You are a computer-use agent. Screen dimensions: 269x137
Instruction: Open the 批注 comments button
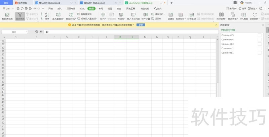coord(253,8)
